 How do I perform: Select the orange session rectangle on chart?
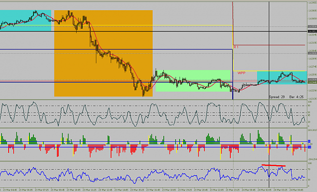pyautogui.click(x=103, y=53)
